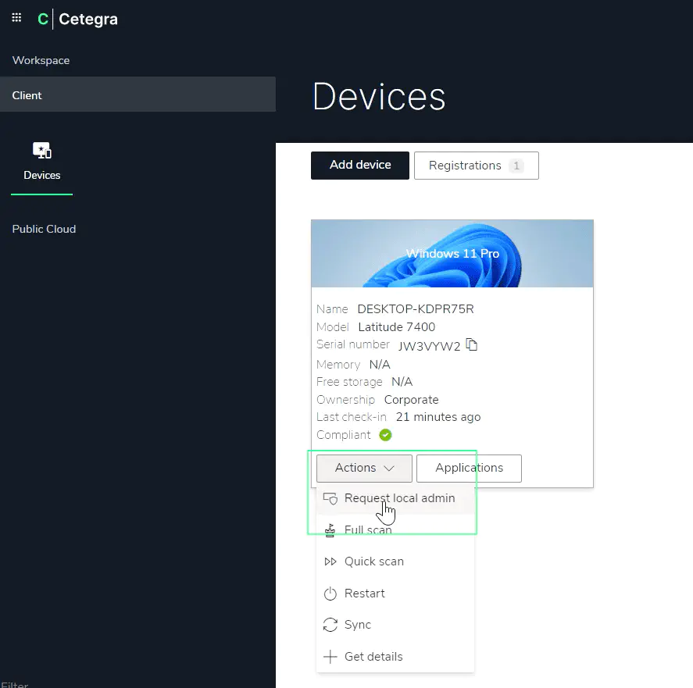Copy the serial number with copy icon
Screen dimensions: 693x688
[471, 344]
